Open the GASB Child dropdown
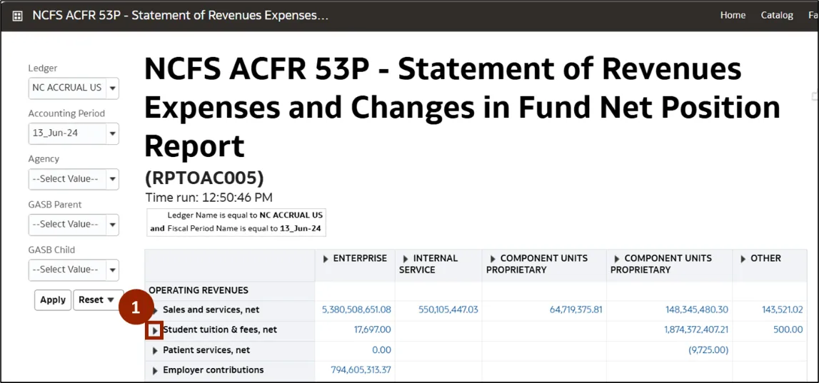The height and width of the screenshot is (383, 819). [113, 270]
